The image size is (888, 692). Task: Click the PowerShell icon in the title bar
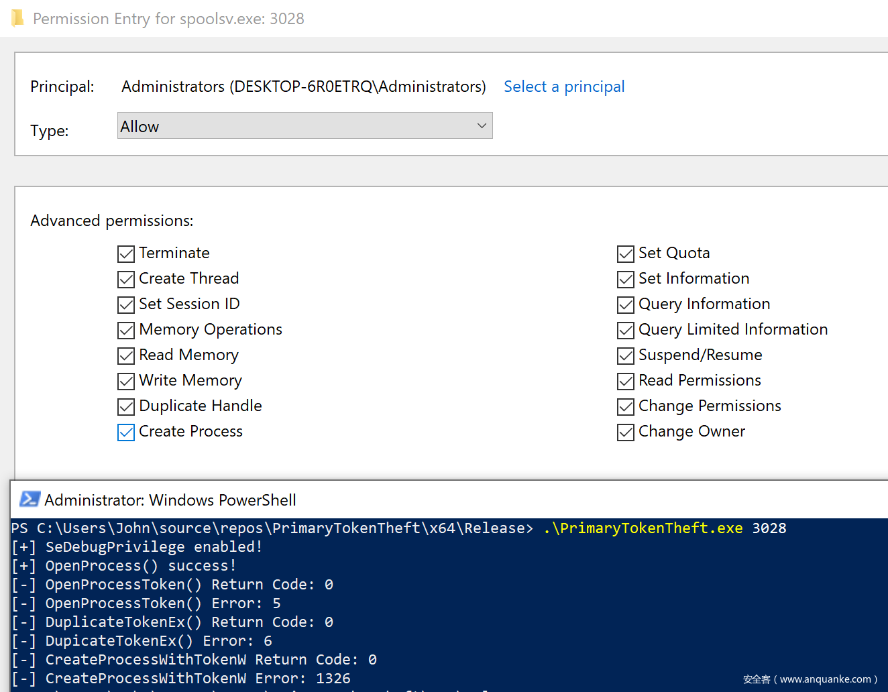[x=30, y=500]
